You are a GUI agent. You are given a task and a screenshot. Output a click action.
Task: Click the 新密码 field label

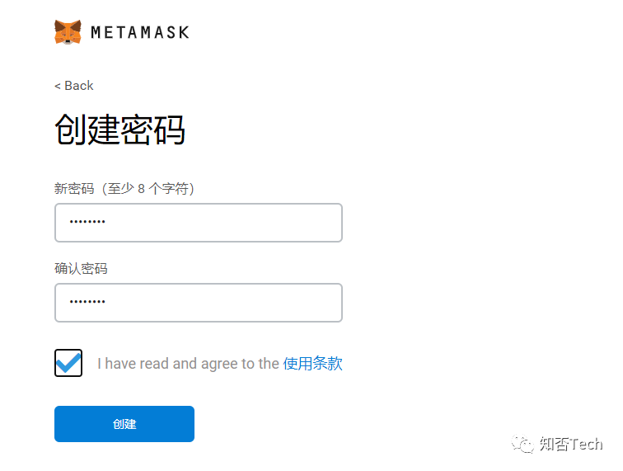[72, 189]
